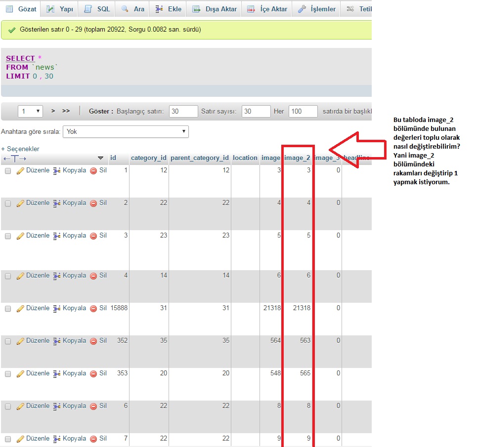Tick the checkbox for row id 353
This screenshot has width=477, height=447.
(8, 374)
